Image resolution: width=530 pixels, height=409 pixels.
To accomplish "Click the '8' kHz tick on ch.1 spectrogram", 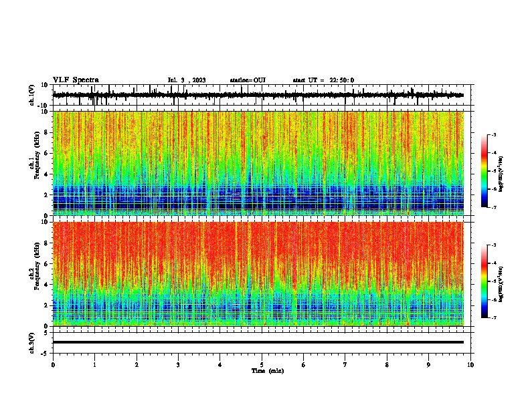I will (47, 132).
